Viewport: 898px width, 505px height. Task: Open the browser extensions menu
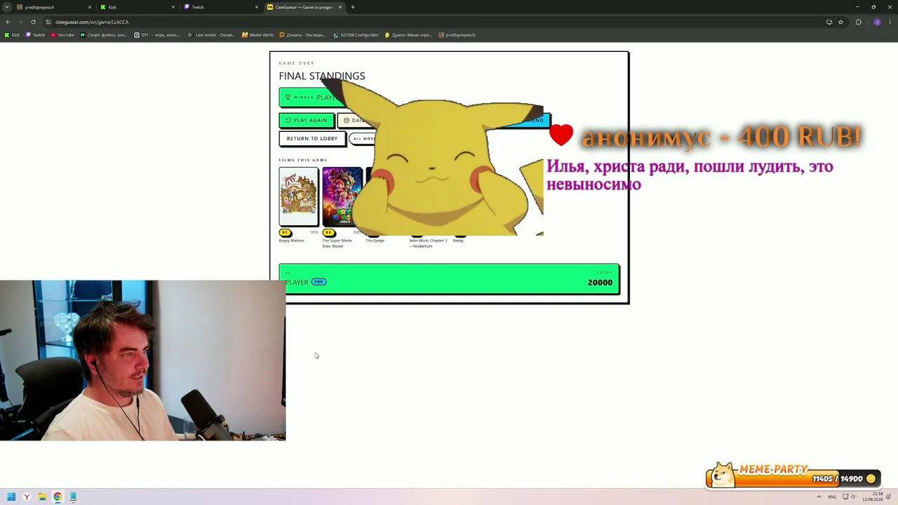858,22
